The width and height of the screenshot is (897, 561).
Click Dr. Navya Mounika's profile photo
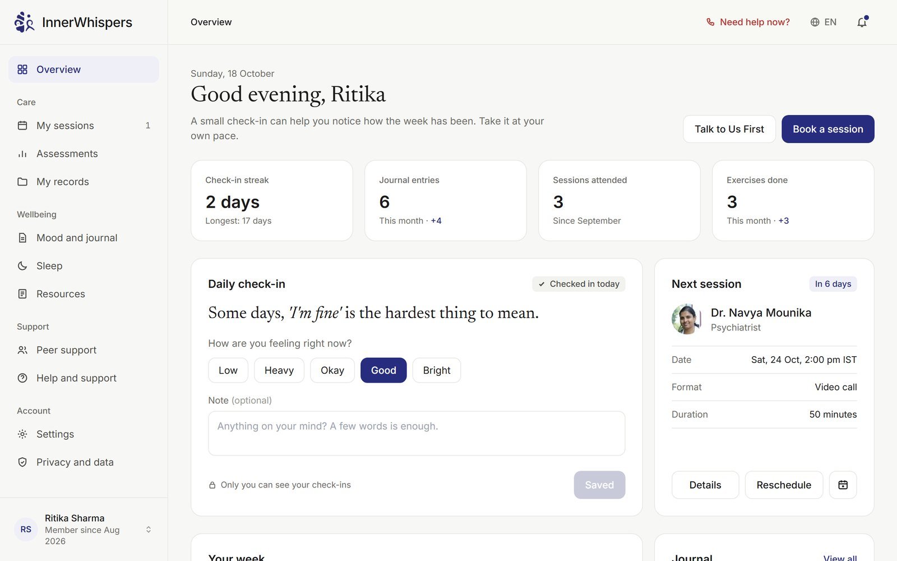pos(687,319)
